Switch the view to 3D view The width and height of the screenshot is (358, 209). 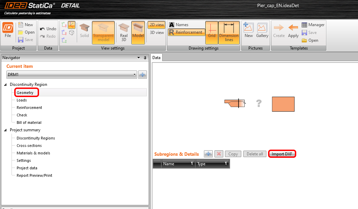156,32
